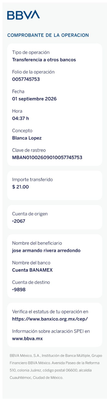Click the clave de rastreo code
The width and height of the screenshot is (107, 403).
pos(47,157)
